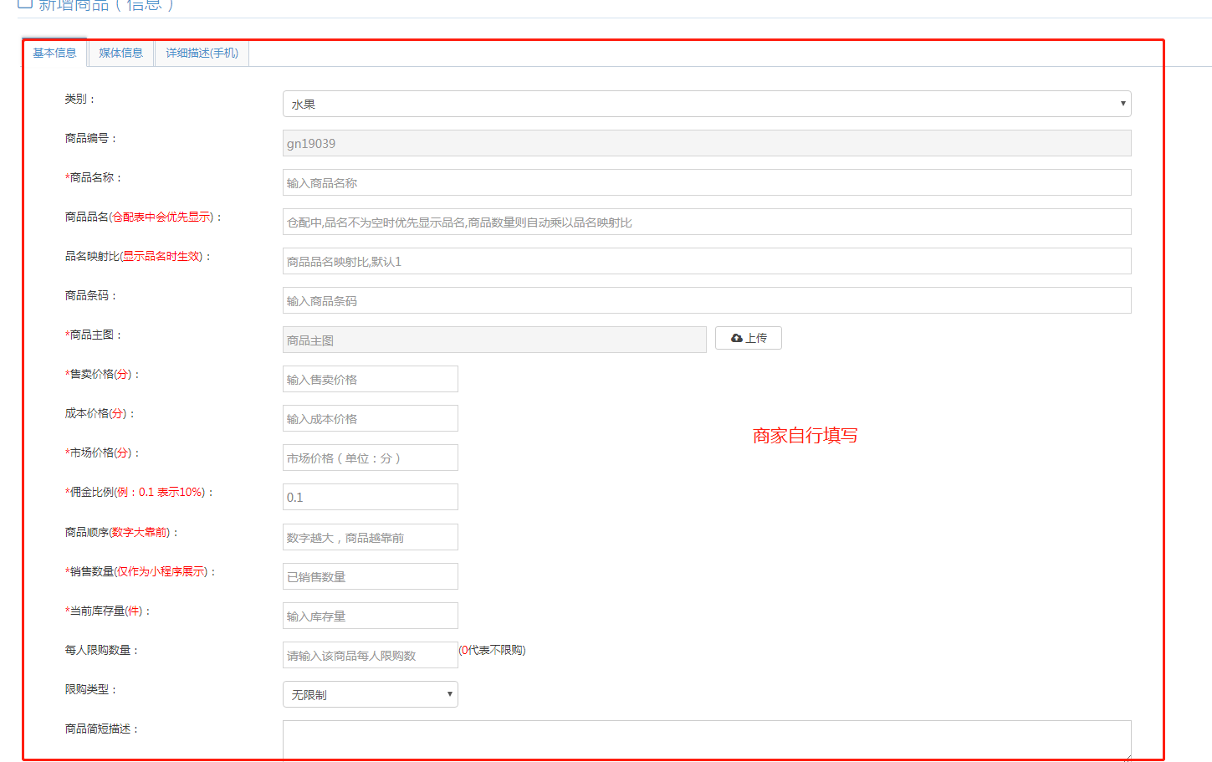Click the *商品主图： label
The image size is (1212, 762).
point(95,335)
